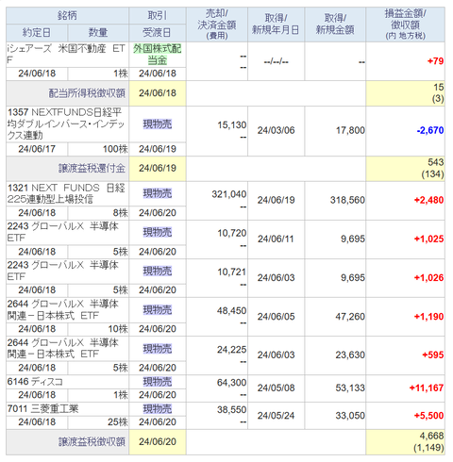Click the +11,167 profit amount
Screen dimensions: 453x462
(x=427, y=388)
